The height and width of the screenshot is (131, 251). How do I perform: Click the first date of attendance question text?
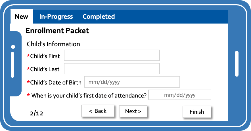pyautogui.click(x=89, y=96)
